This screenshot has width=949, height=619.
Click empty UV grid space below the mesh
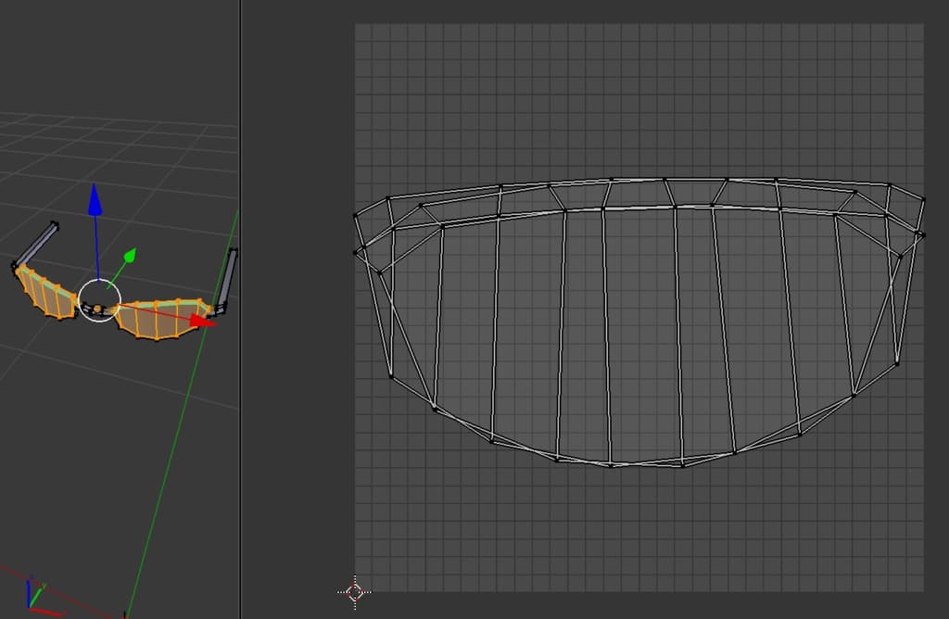point(639,537)
